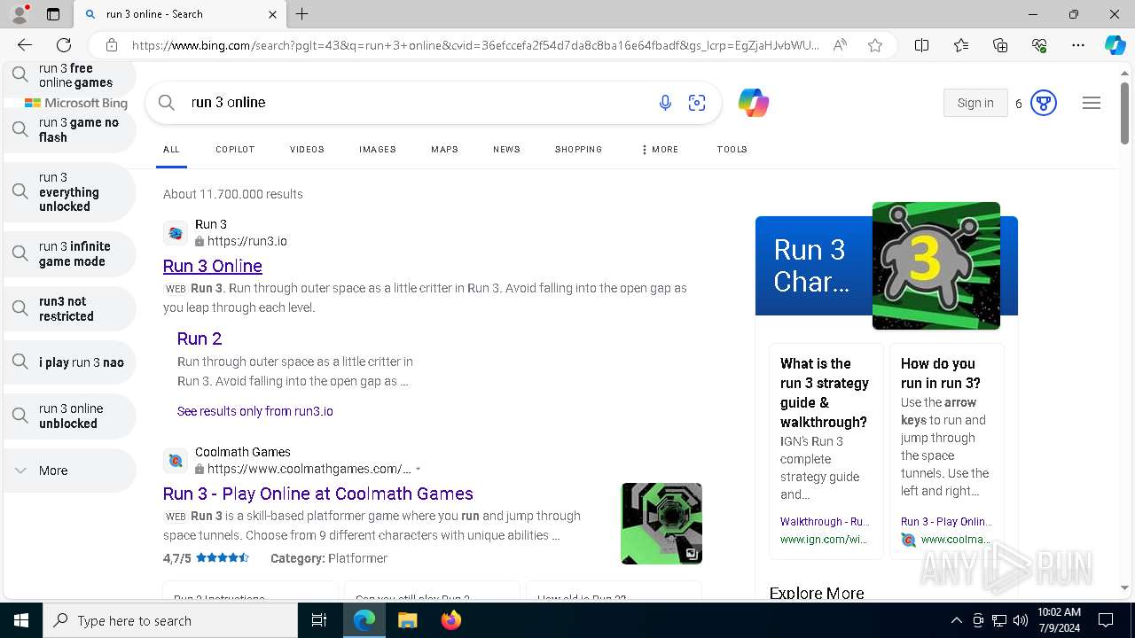Open the Run 2 sub-result link
Viewport: 1135px width, 638px height.
[200, 338]
